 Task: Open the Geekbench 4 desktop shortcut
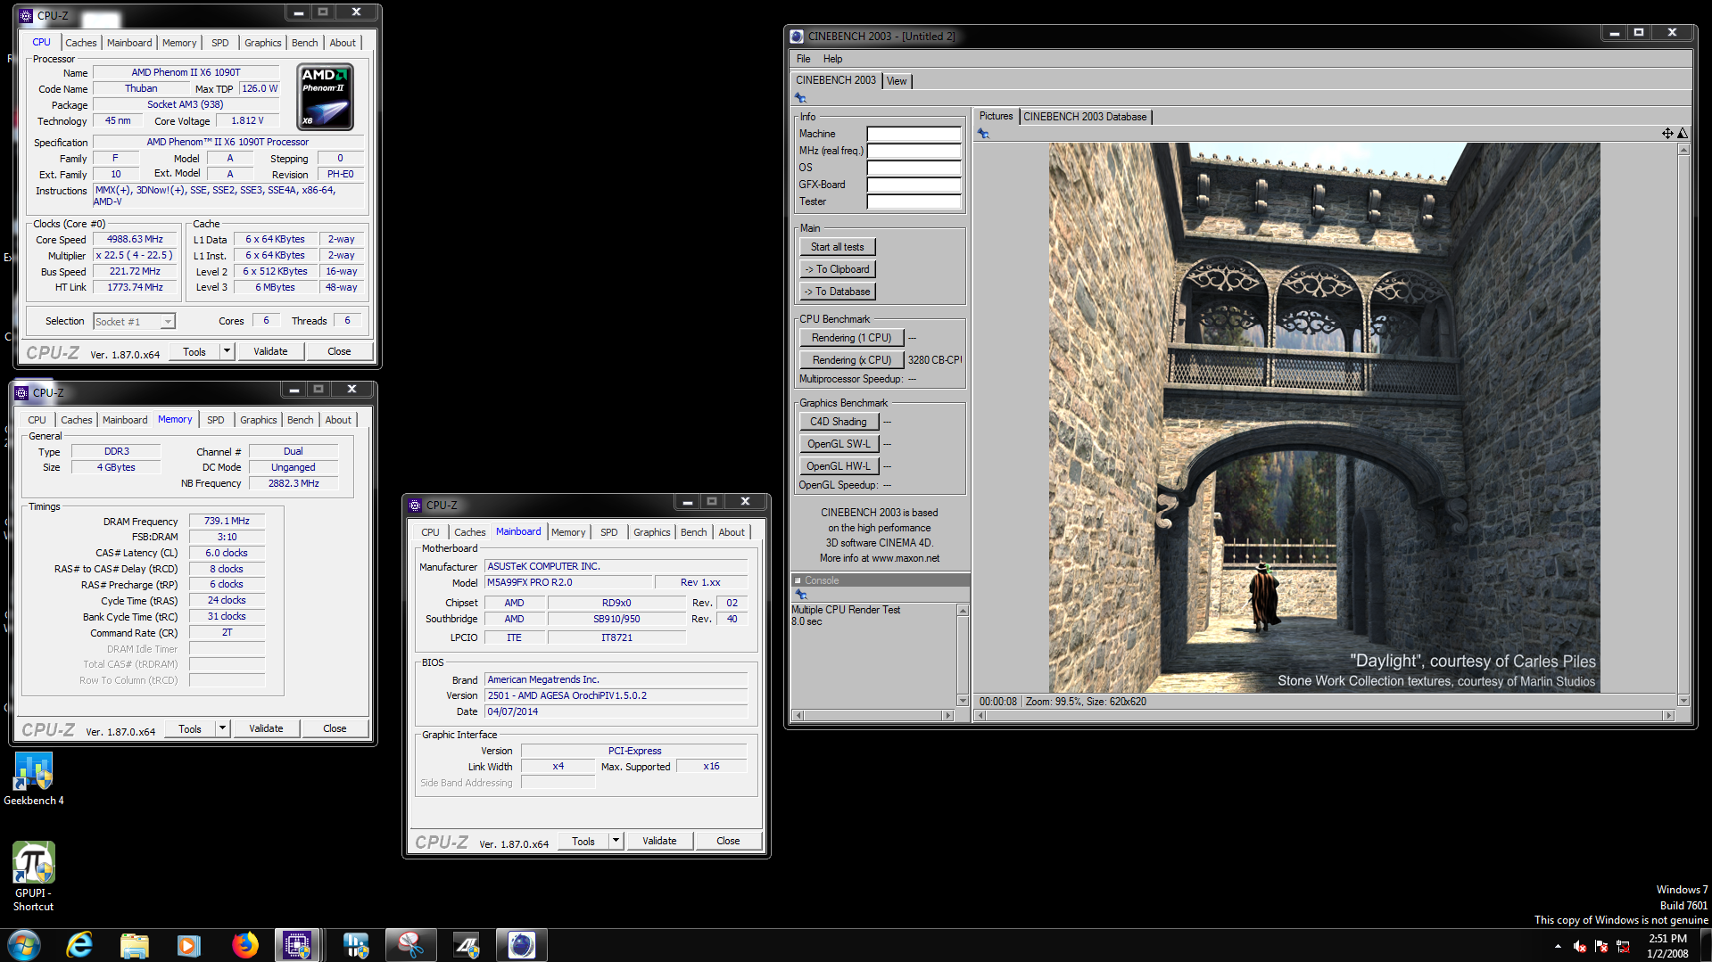click(33, 778)
